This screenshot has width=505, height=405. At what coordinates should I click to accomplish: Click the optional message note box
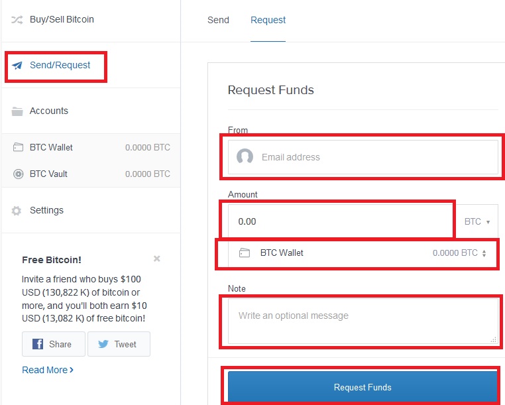363,321
